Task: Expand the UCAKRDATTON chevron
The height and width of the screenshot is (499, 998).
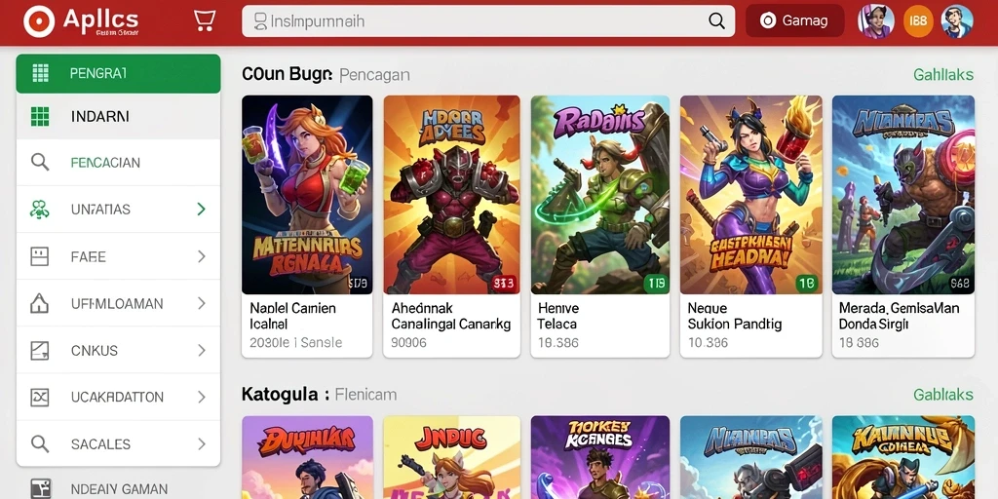Action: (x=201, y=398)
